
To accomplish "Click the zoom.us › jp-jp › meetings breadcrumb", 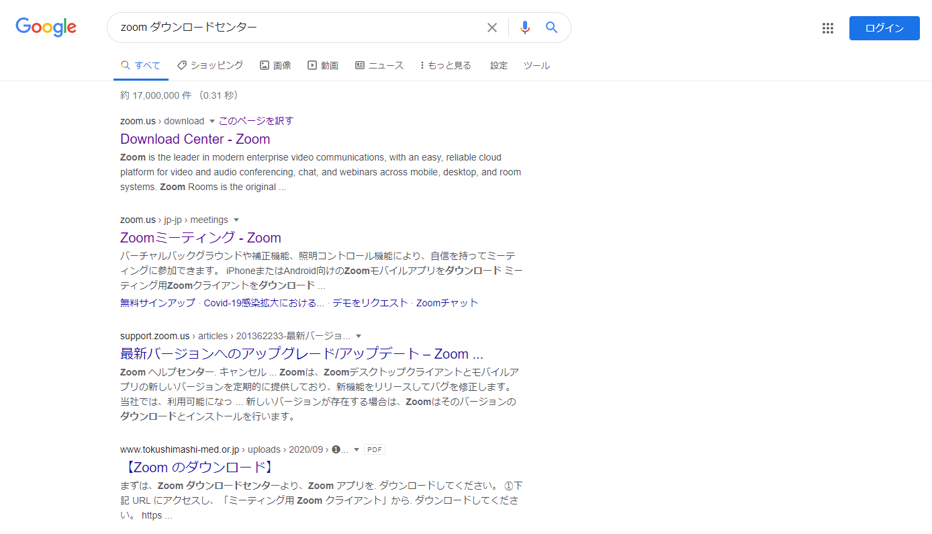I will (x=174, y=220).
